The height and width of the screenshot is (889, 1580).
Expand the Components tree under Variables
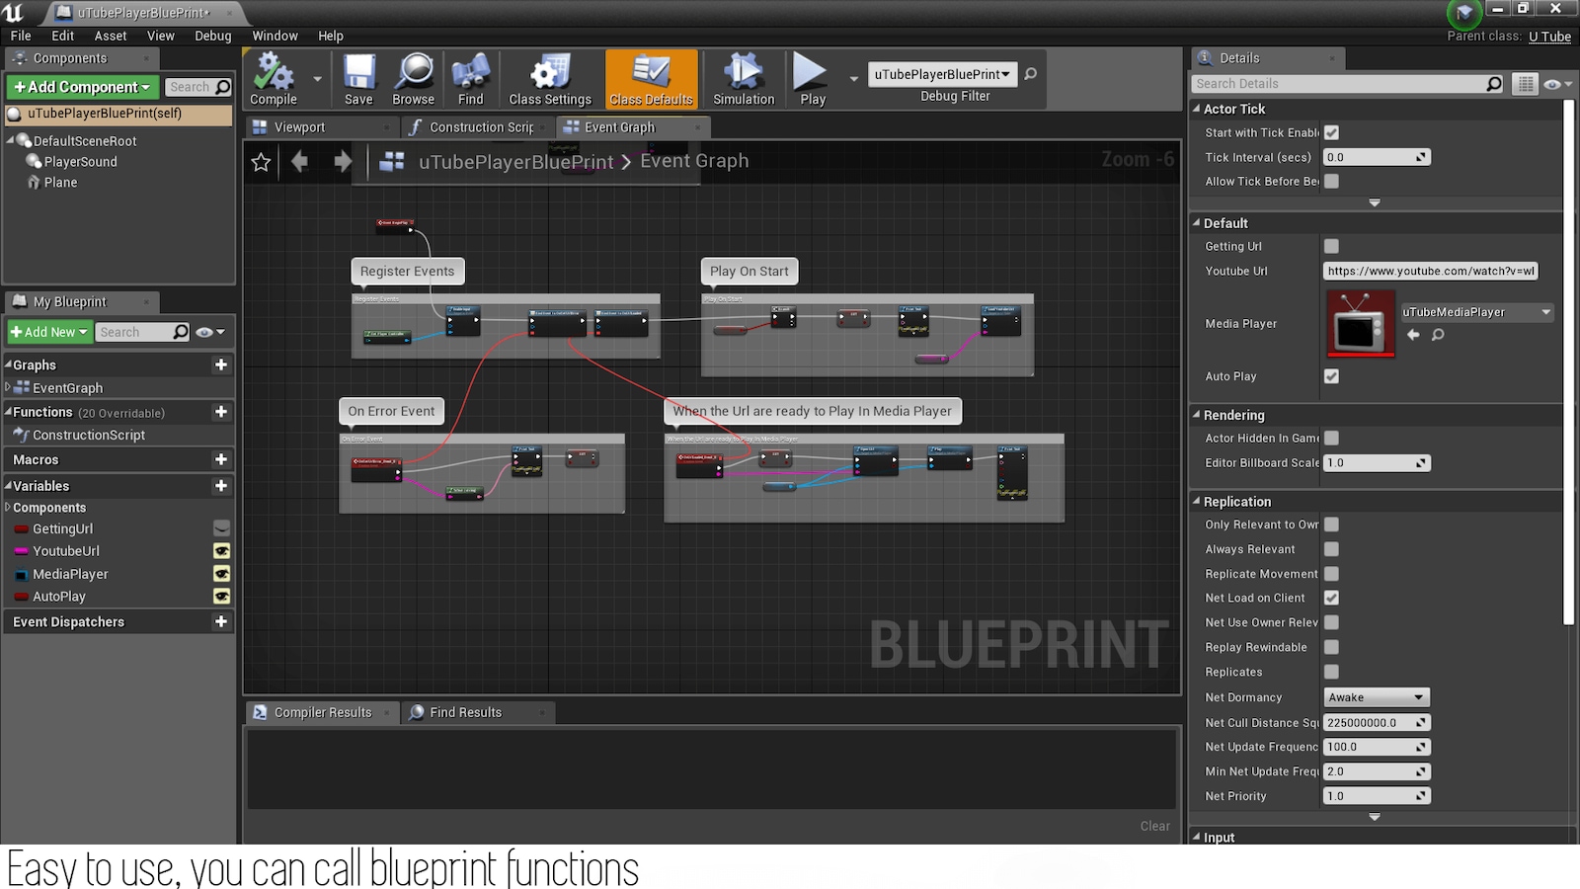coord(10,507)
